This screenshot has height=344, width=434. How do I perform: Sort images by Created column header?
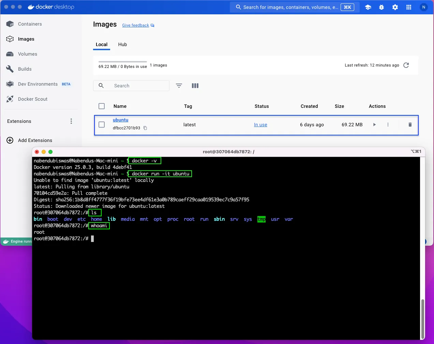[x=309, y=106]
